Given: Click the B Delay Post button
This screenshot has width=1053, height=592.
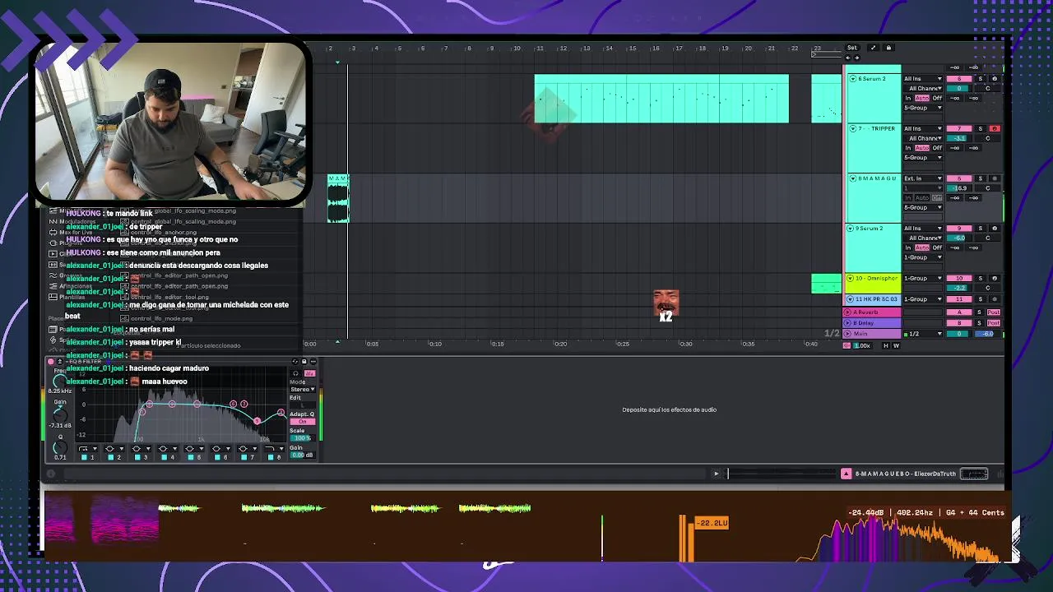Looking at the screenshot, I should pos(994,323).
